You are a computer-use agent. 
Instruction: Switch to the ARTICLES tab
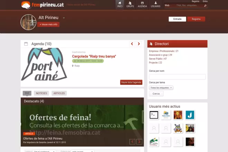[59, 93]
